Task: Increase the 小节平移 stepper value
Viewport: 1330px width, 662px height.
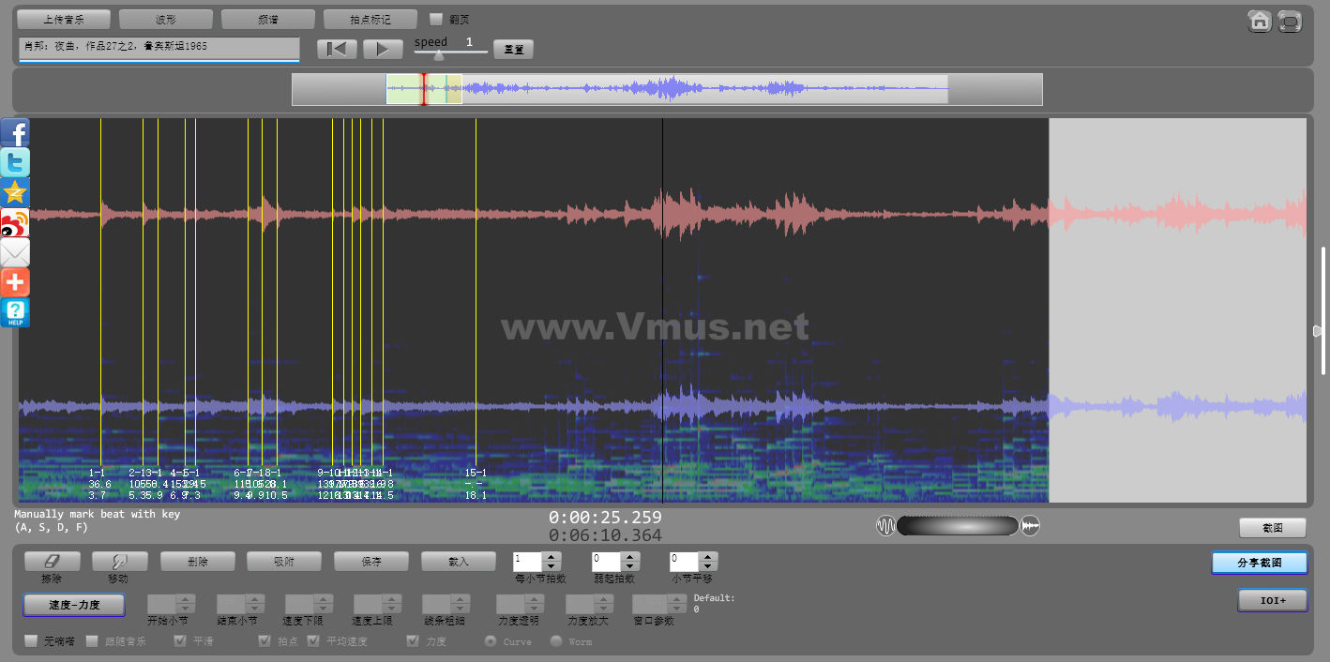Action: tap(709, 557)
